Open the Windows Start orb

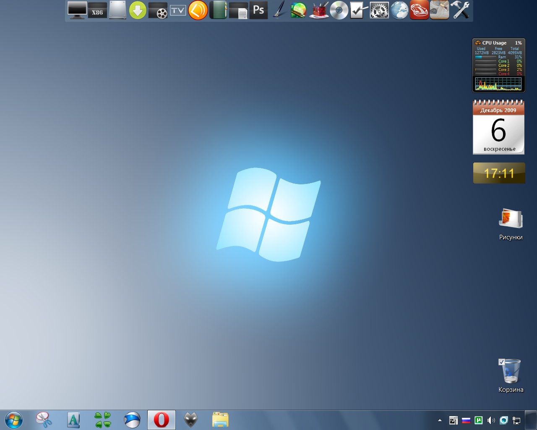tap(14, 420)
